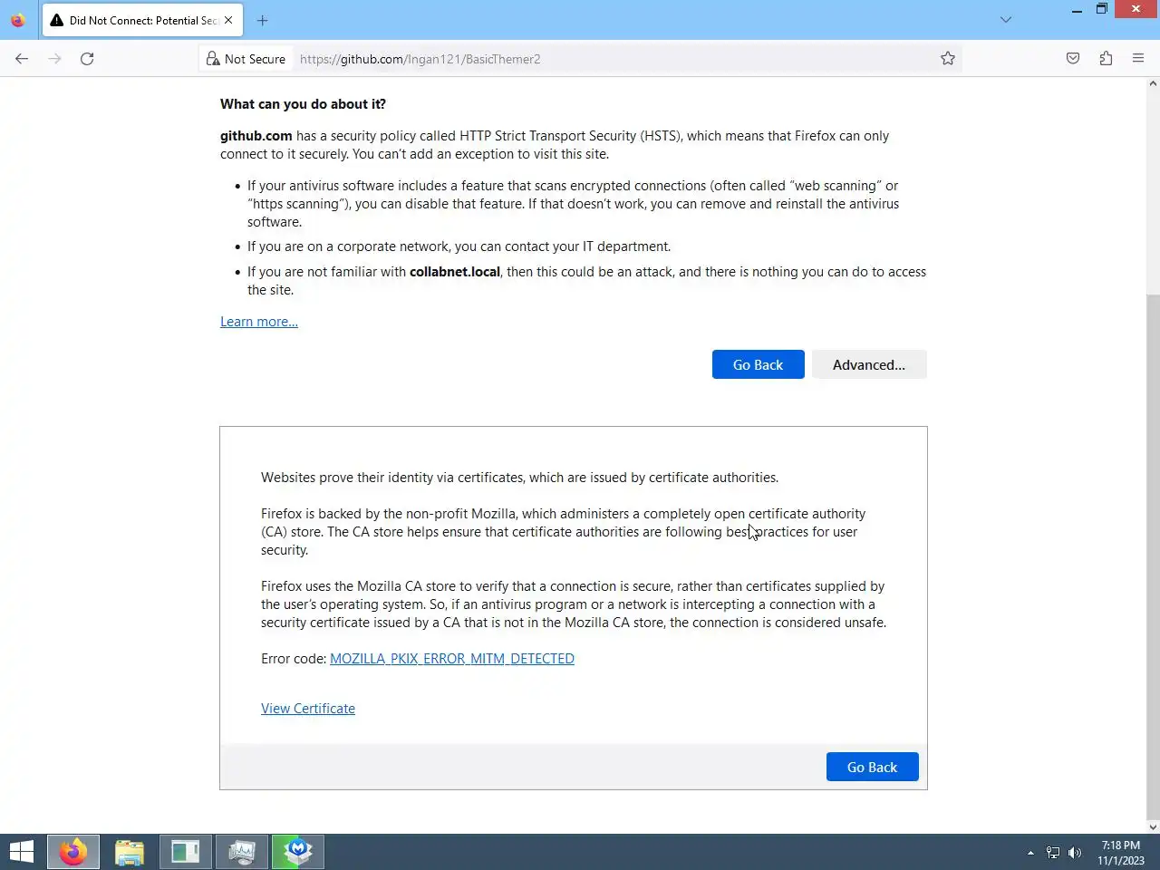This screenshot has height=870, width=1160.
Task: Open Save to Pocket icon
Action: (1073, 59)
